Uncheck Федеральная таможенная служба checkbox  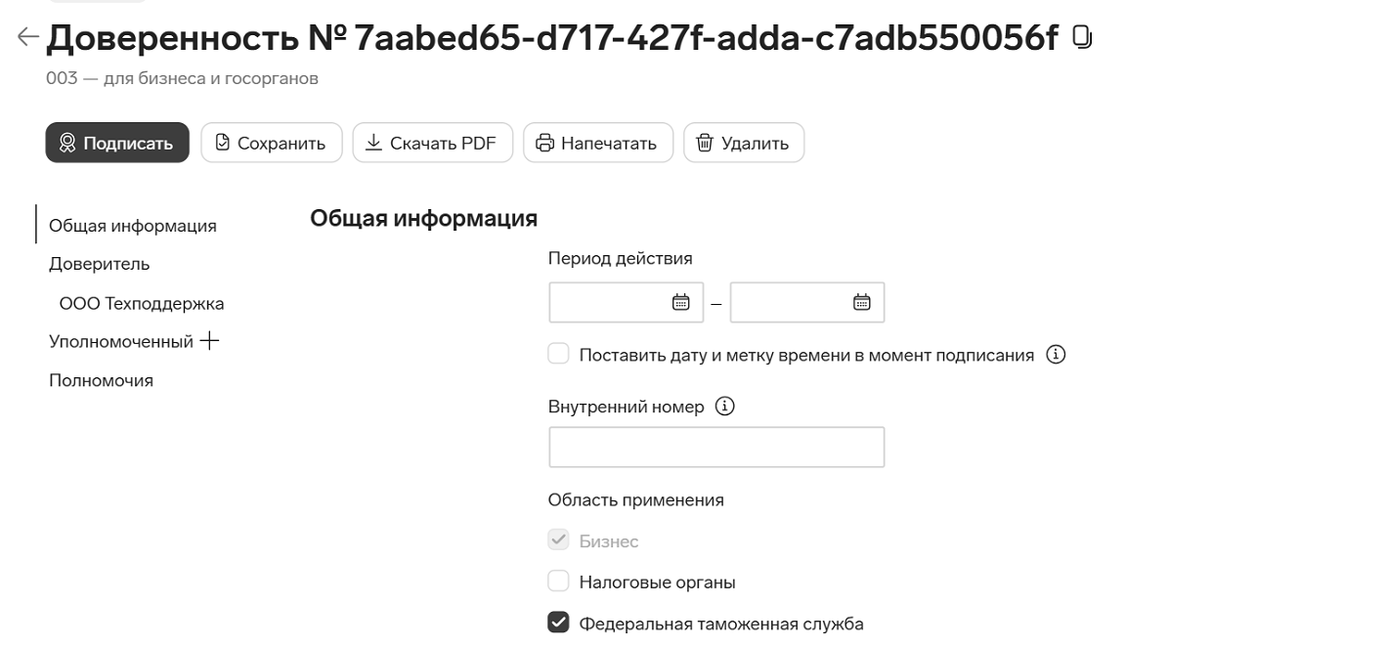[558, 623]
